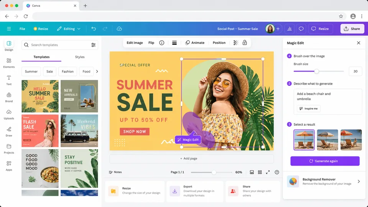The width and height of the screenshot is (368, 207).
Task: Open the Text sidebar panel
Action: click(x=9, y=80)
